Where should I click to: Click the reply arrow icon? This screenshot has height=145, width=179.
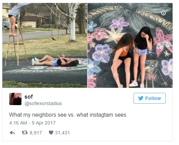point(12,133)
